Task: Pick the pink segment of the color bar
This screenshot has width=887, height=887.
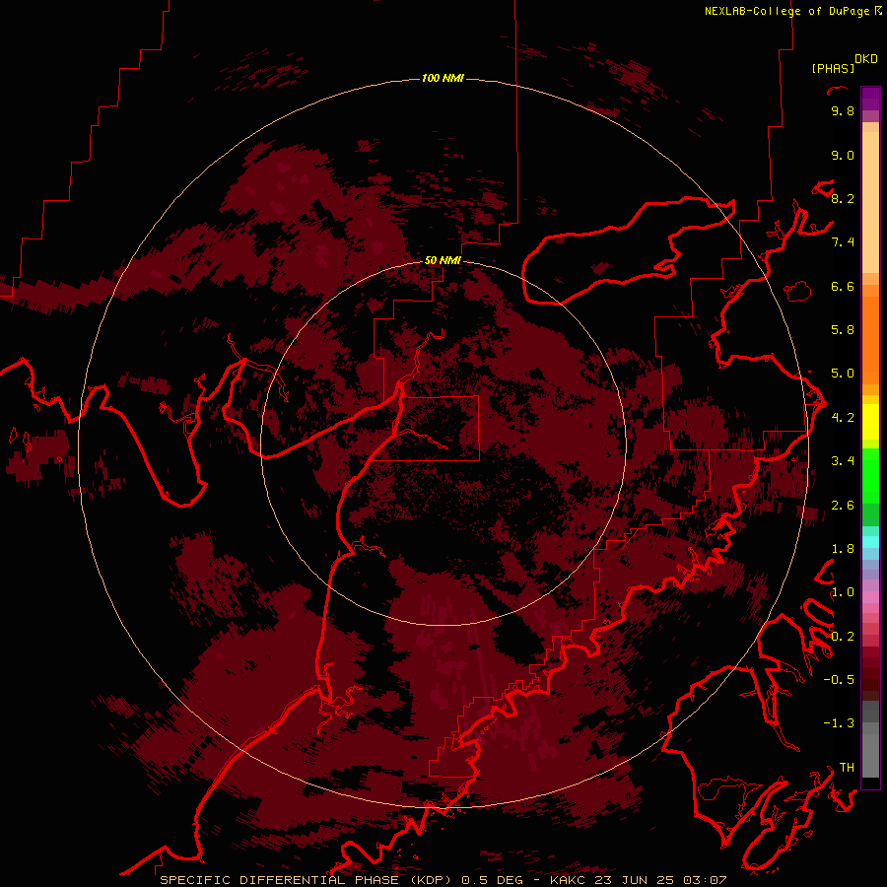Action: [870, 597]
